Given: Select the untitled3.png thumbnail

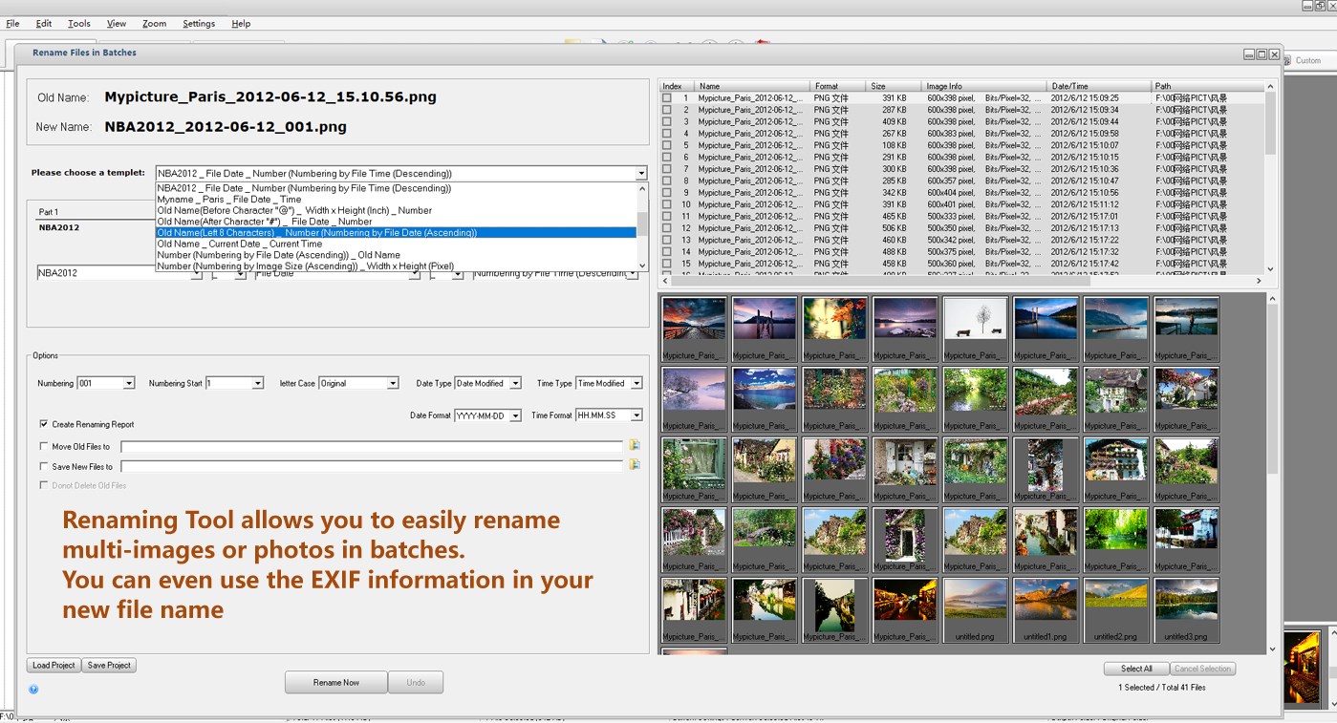Looking at the screenshot, I should pos(1185,608).
